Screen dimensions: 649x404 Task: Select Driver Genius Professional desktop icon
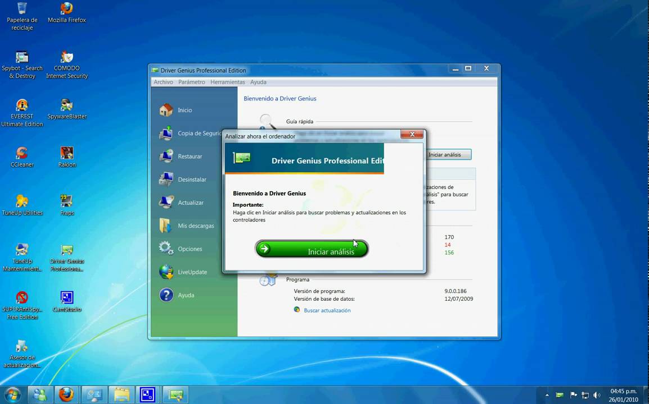tap(66, 258)
